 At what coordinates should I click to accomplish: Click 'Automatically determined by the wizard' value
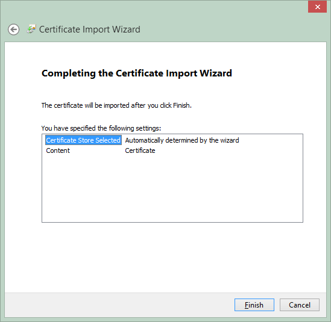click(x=182, y=140)
